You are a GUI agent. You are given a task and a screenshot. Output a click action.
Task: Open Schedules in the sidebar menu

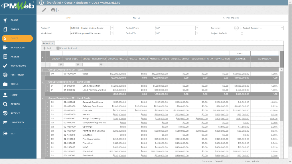coord(17,48)
